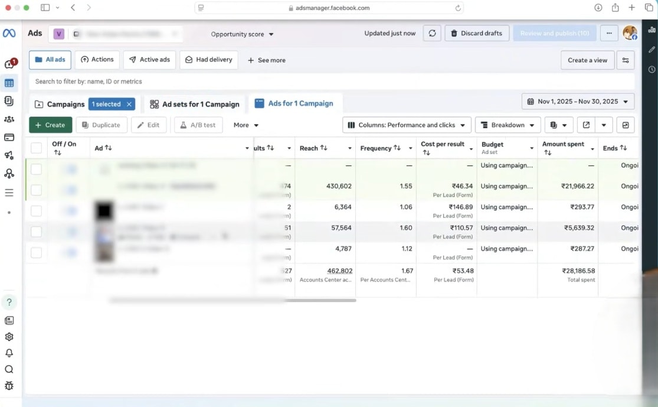This screenshot has height=407, width=658.
Task: Click the Discard drafts button
Action: 477,34
